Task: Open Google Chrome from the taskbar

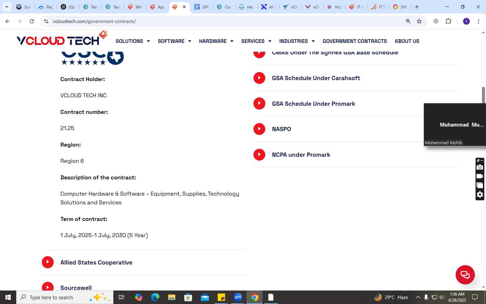Action: tap(255, 297)
